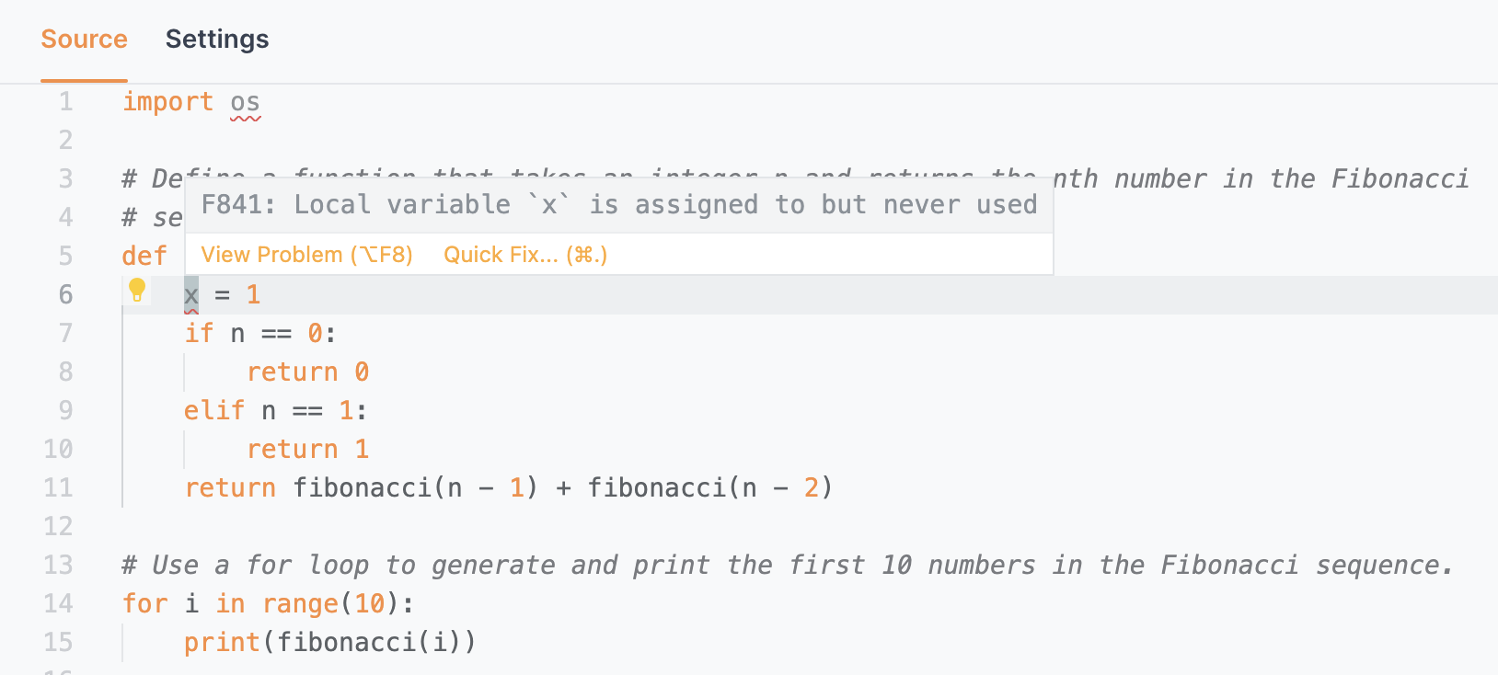Image resolution: width=1498 pixels, height=675 pixels.
Task: Click the recursive fibonacci(n - 2) call
Action: pyautogui.click(x=710, y=487)
